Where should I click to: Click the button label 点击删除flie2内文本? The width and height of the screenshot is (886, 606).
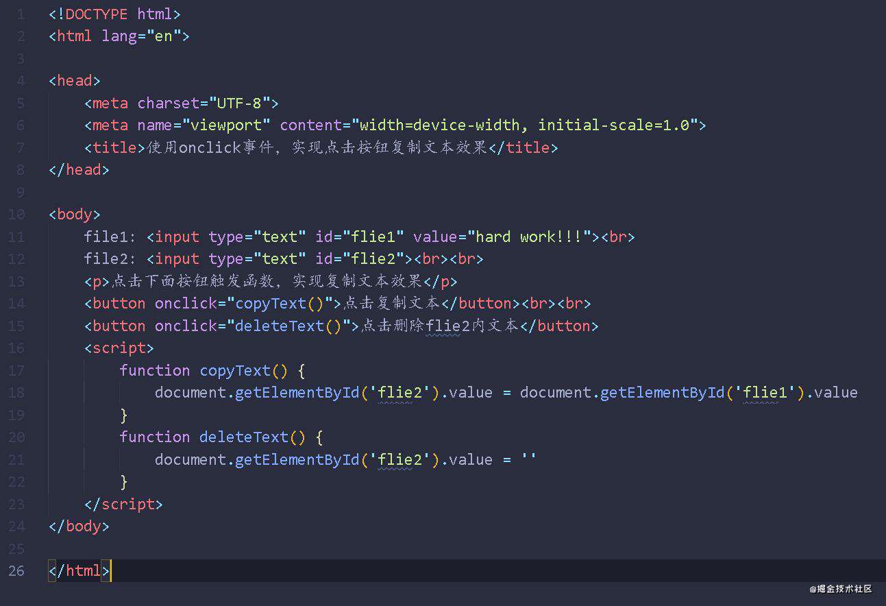pos(440,326)
